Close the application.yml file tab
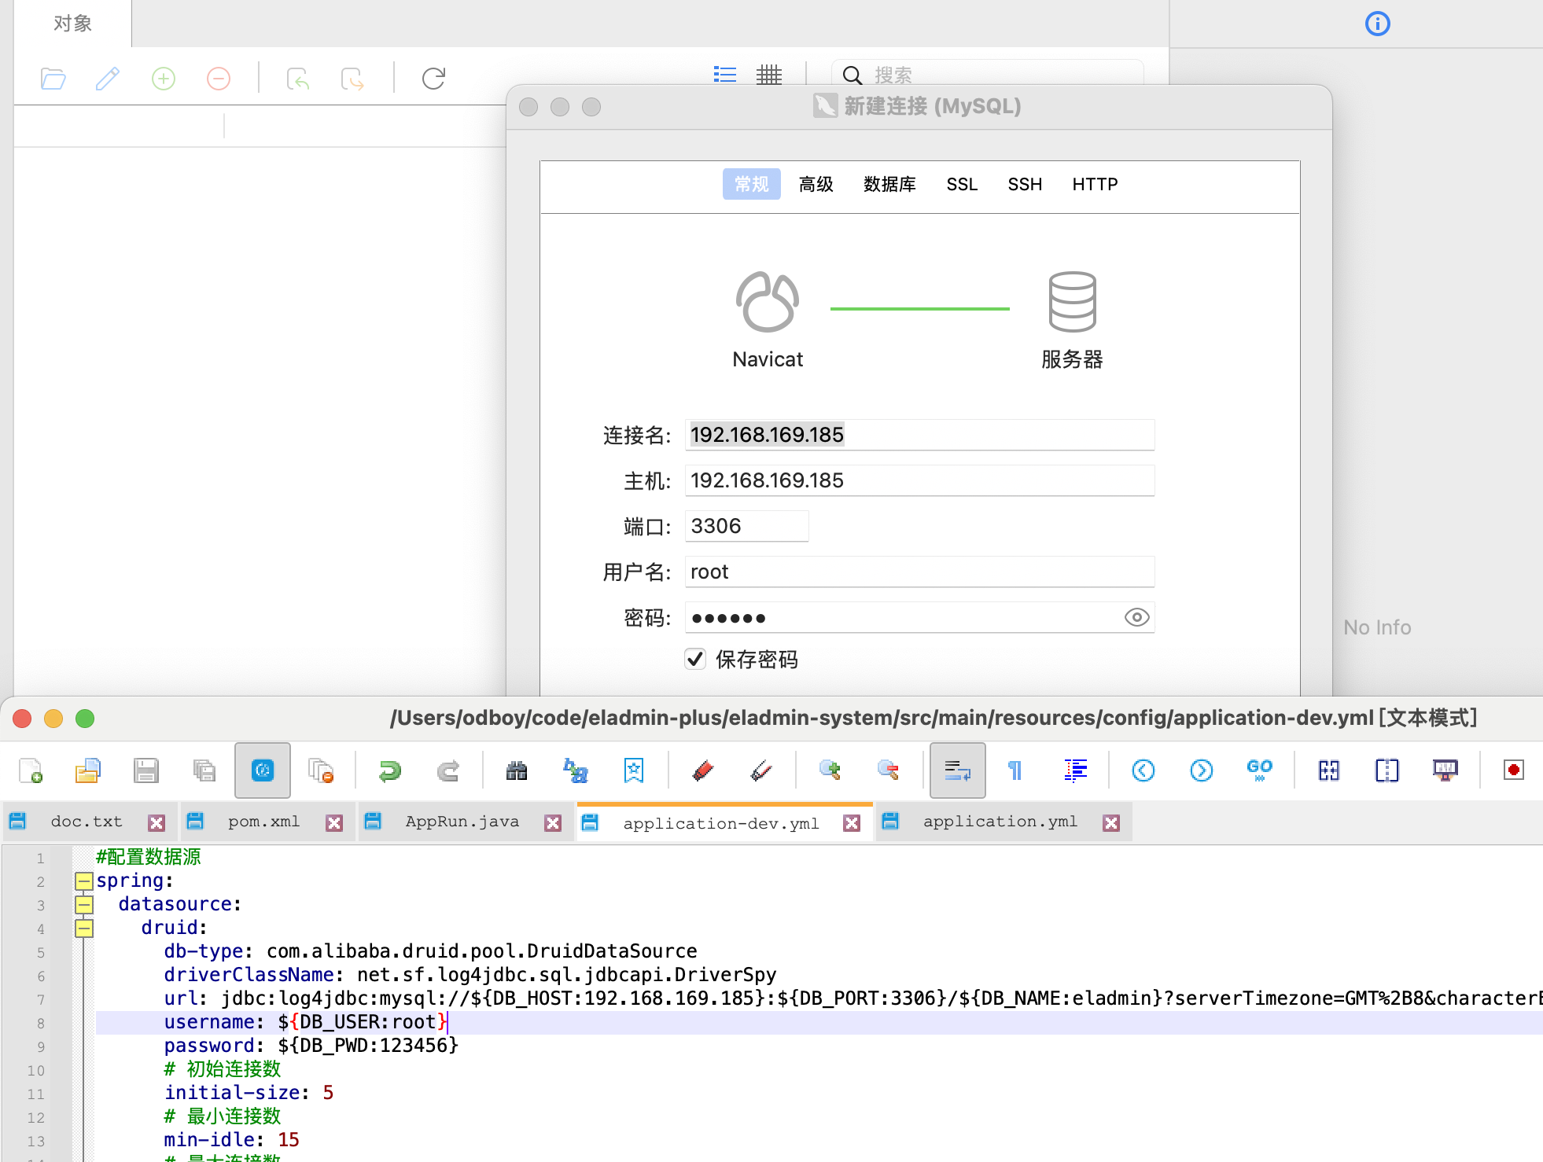 coord(1110,822)
